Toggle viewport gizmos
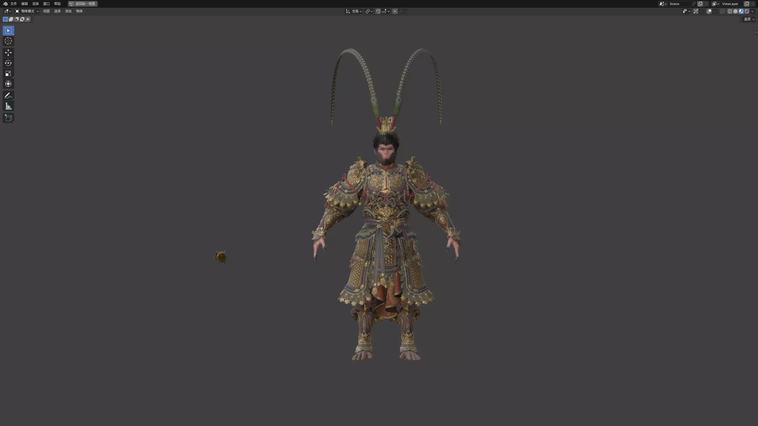 tap(696, 11)
